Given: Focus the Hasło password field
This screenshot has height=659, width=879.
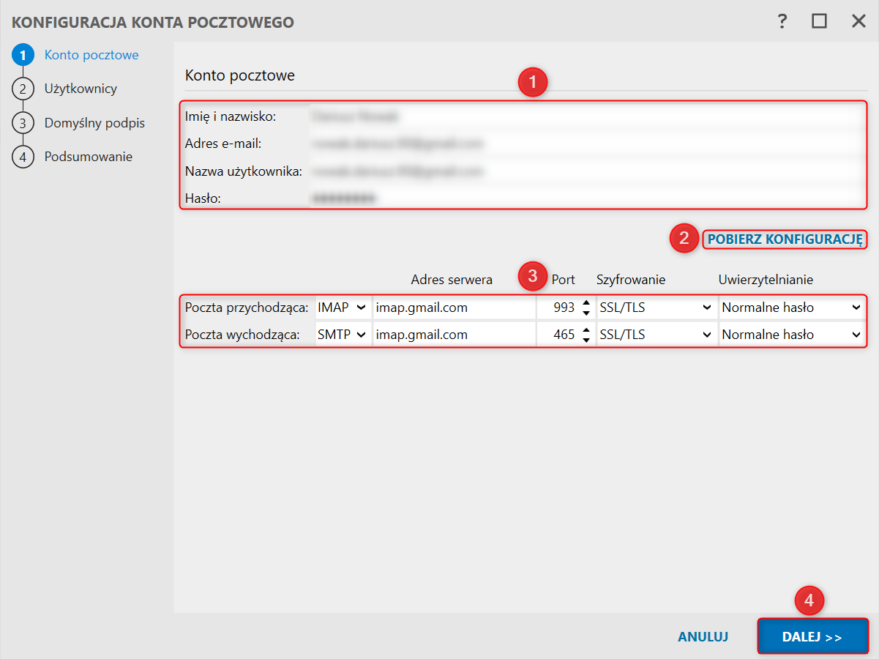Looking at the screenshot, I should (584, 198).
